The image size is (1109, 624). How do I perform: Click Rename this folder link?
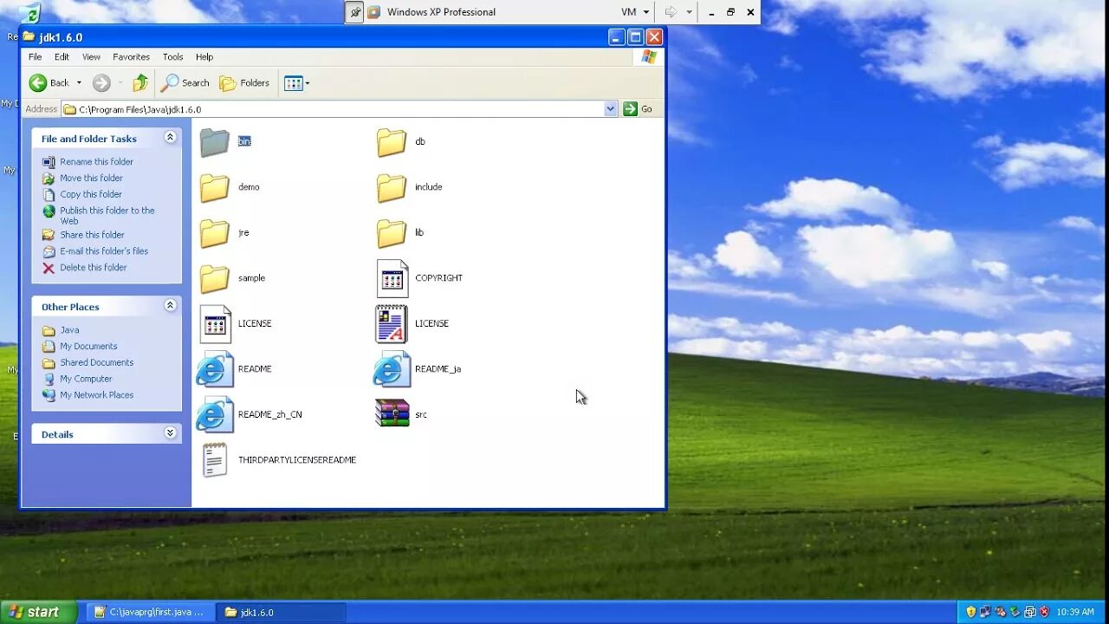point(96,162)
